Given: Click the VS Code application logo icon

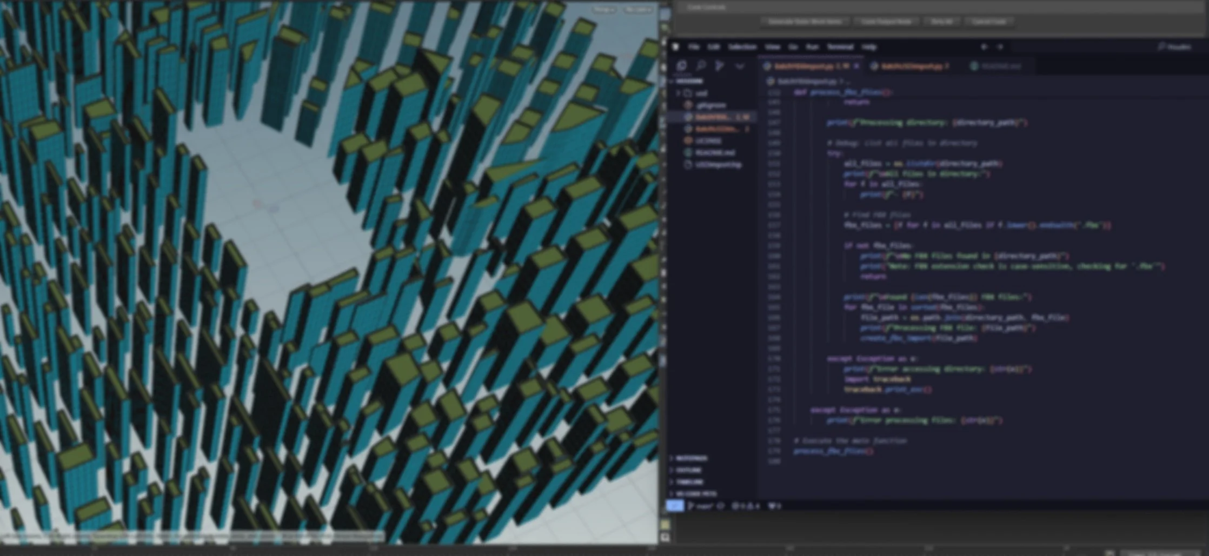Looking at the screenshot, I should [675, 47].
